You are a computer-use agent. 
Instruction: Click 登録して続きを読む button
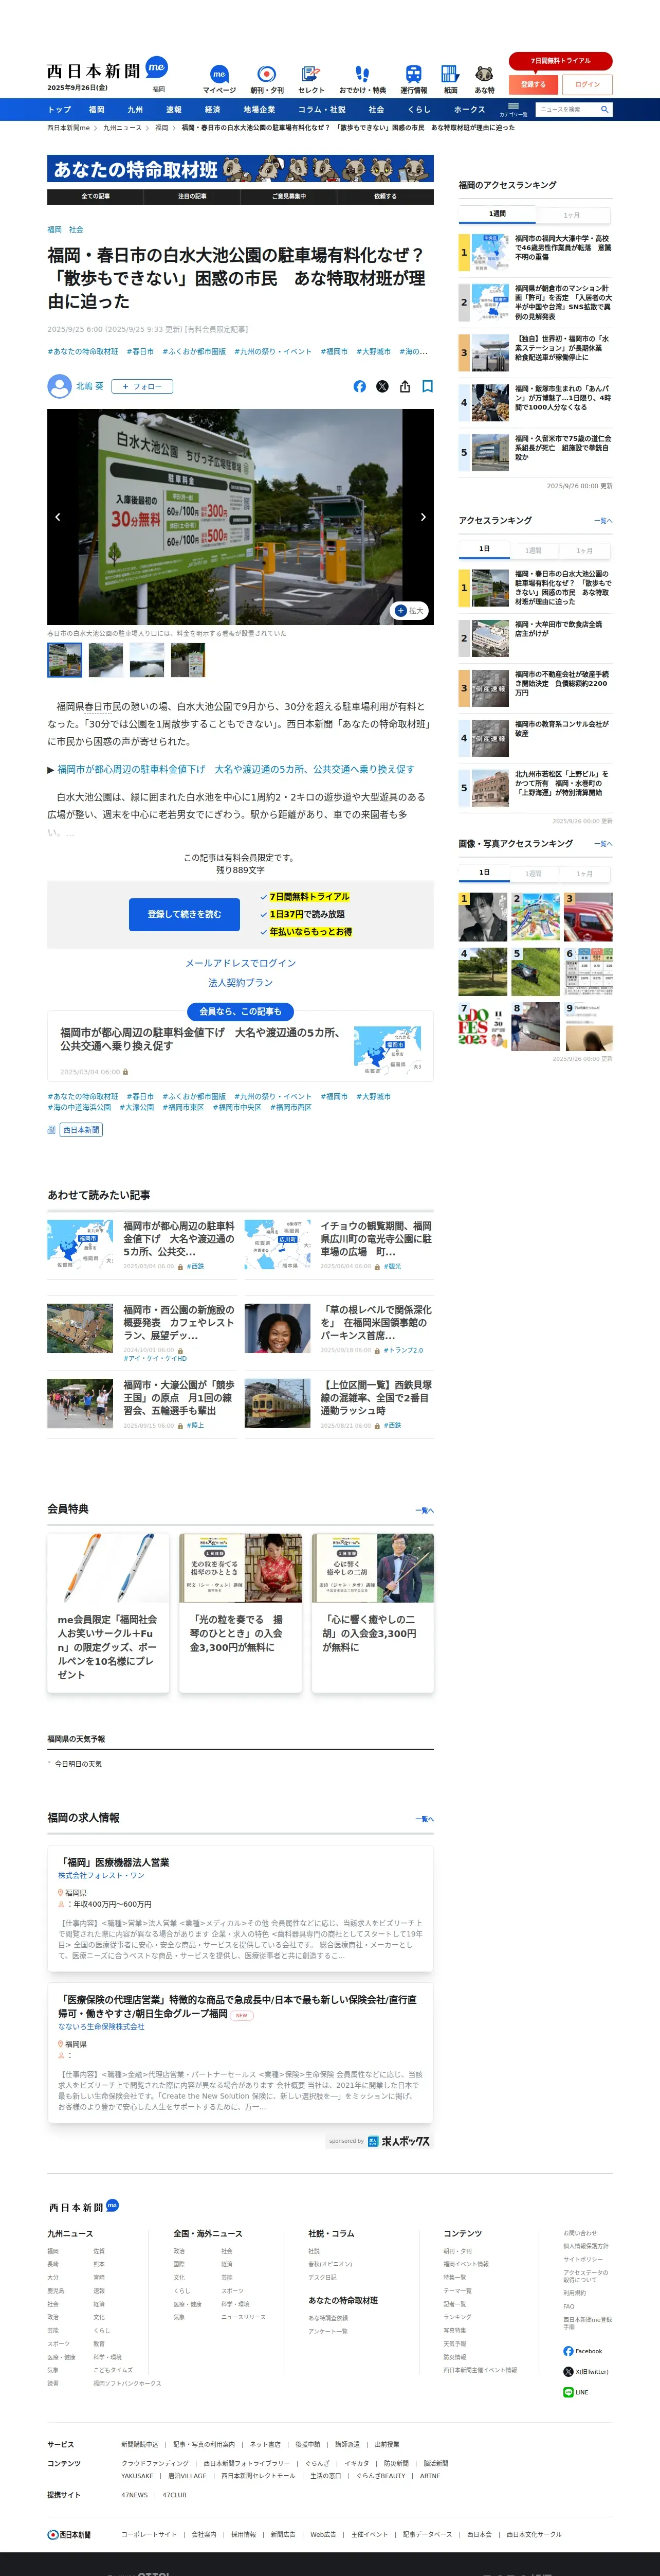185,914
